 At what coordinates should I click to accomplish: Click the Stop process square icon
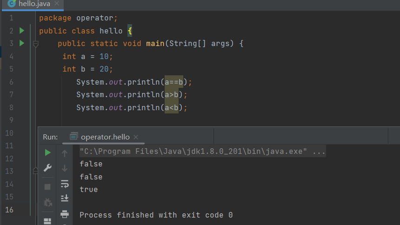(x=47, y=187)
